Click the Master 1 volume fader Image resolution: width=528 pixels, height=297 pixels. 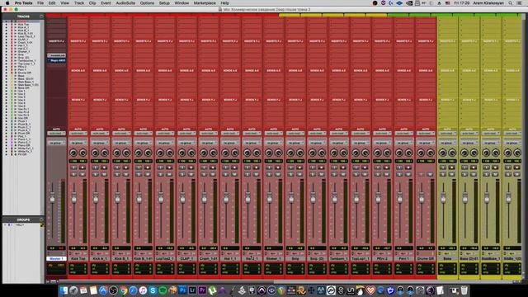tap(52, 197)
